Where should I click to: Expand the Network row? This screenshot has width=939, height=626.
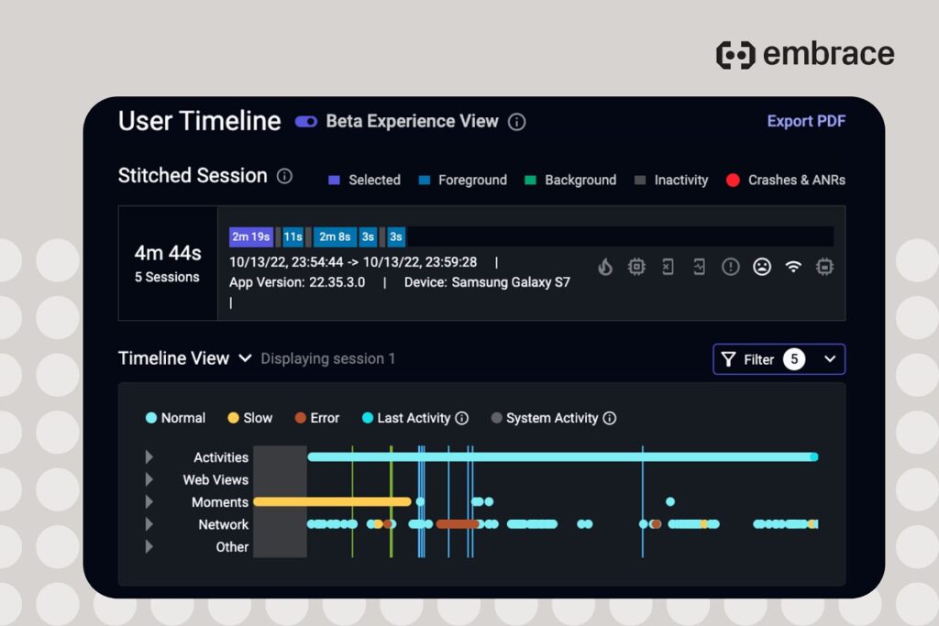[x=149, y=524]
